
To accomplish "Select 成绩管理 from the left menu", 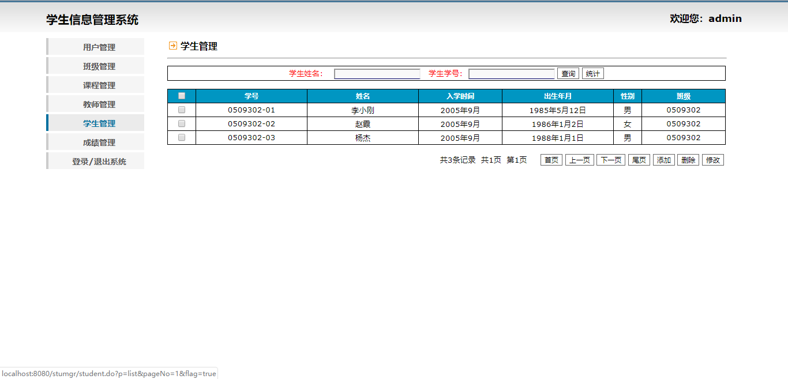I will [99, 142].
